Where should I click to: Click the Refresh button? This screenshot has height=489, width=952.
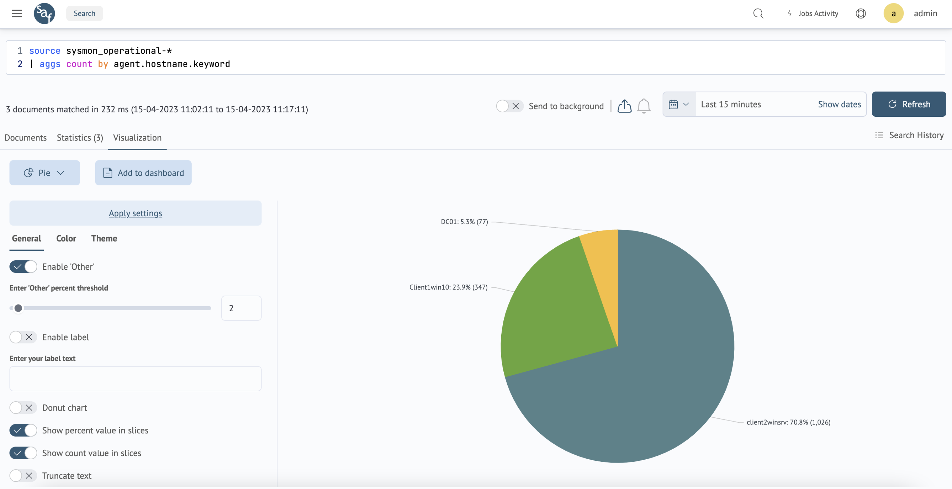click(x=909, y=105)
